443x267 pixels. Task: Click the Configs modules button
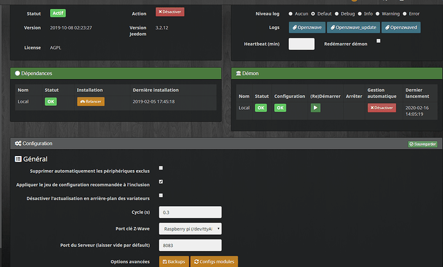pyautogui.click(x=214, y=262)
